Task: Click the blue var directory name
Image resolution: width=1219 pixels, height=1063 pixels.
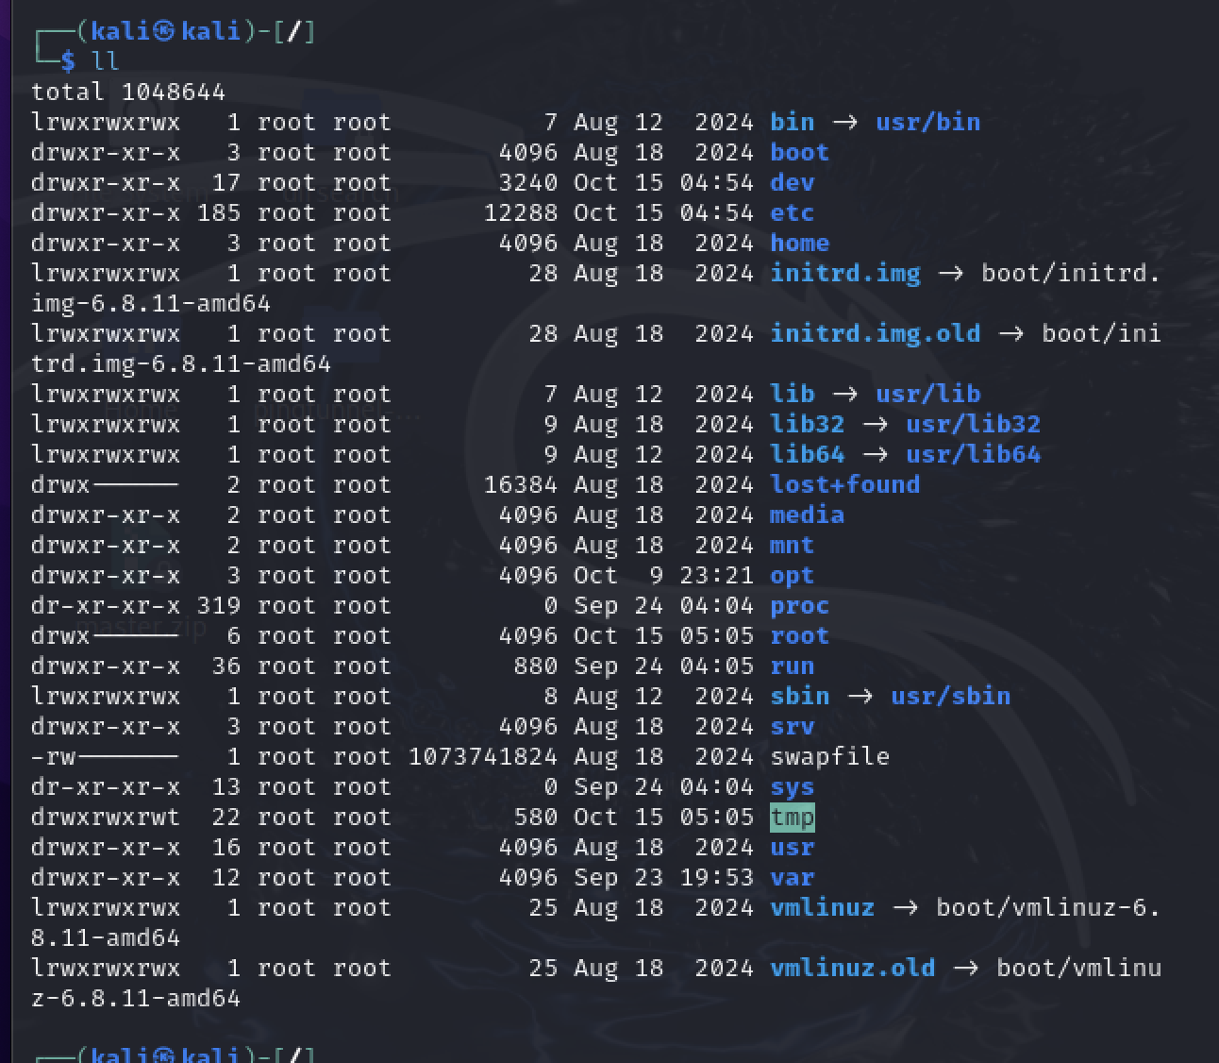Action: point(792,877)
